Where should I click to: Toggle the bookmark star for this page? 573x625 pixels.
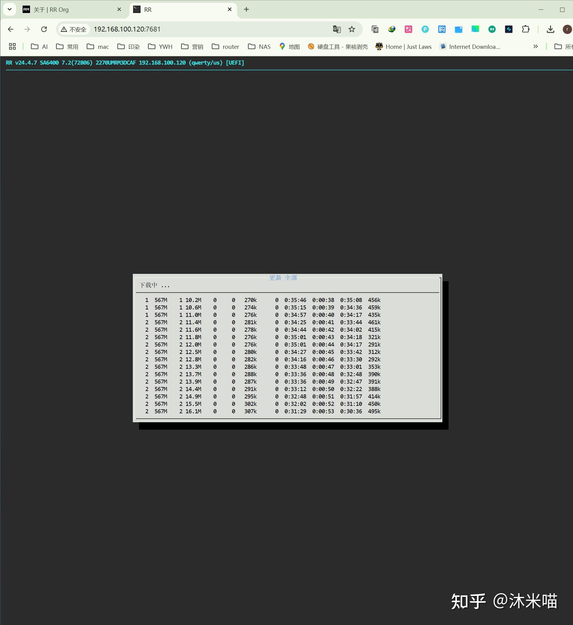point(352,29)
